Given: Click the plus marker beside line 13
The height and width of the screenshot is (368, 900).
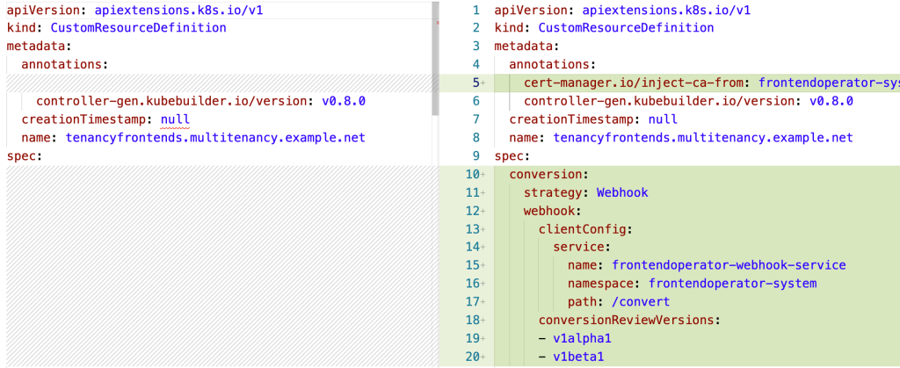Looking at the screenshot, I should [483, 228].
